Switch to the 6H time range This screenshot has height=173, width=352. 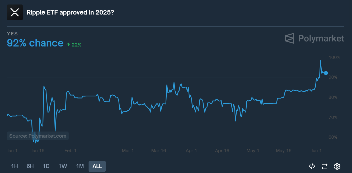tap(30, 166)
